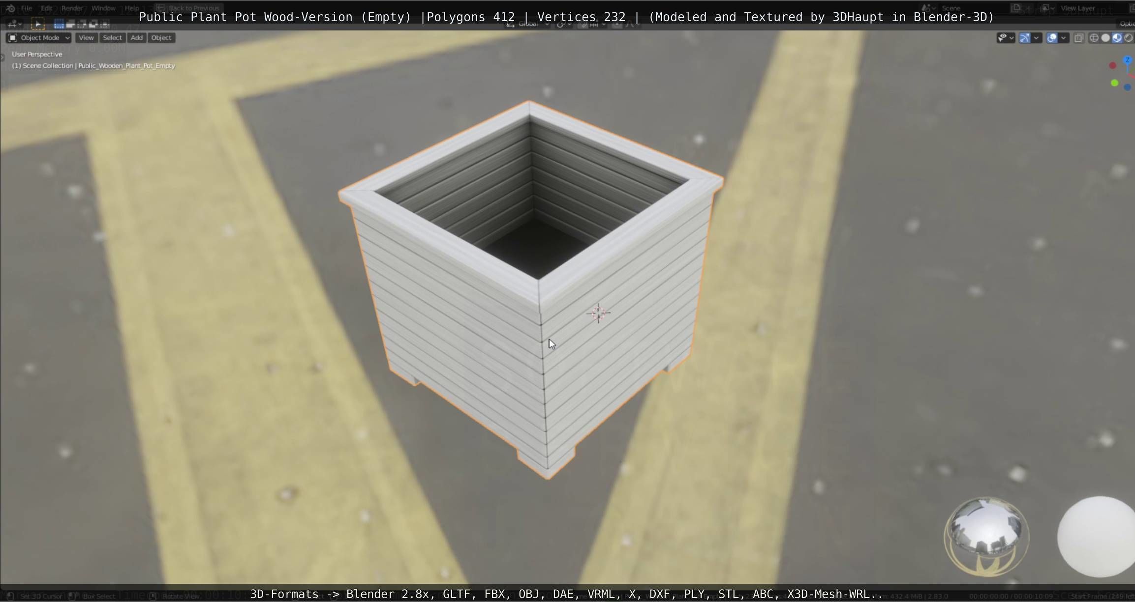This screenshot has width=1135, height=602.
Task: Open the Options dropdown
Action: click(x=1127, y=24)
